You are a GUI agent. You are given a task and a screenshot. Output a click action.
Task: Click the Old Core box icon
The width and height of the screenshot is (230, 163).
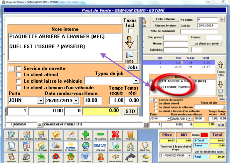tap(71, 158)
